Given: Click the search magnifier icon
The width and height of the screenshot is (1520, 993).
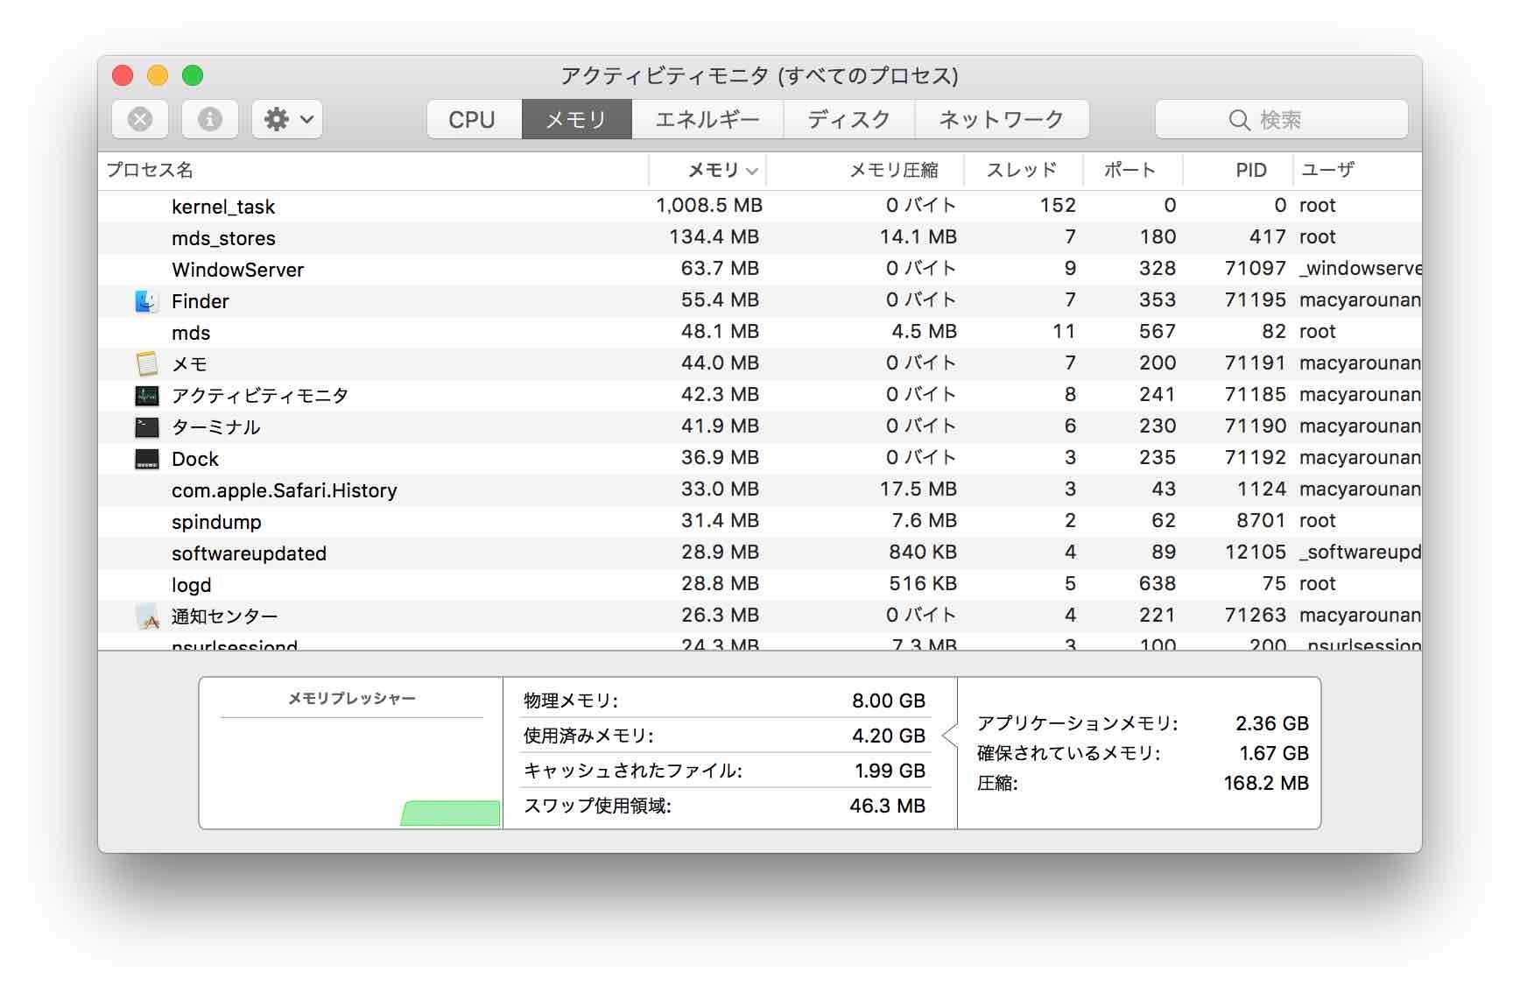Looking at the screenshot, I should click(1239, 120).
